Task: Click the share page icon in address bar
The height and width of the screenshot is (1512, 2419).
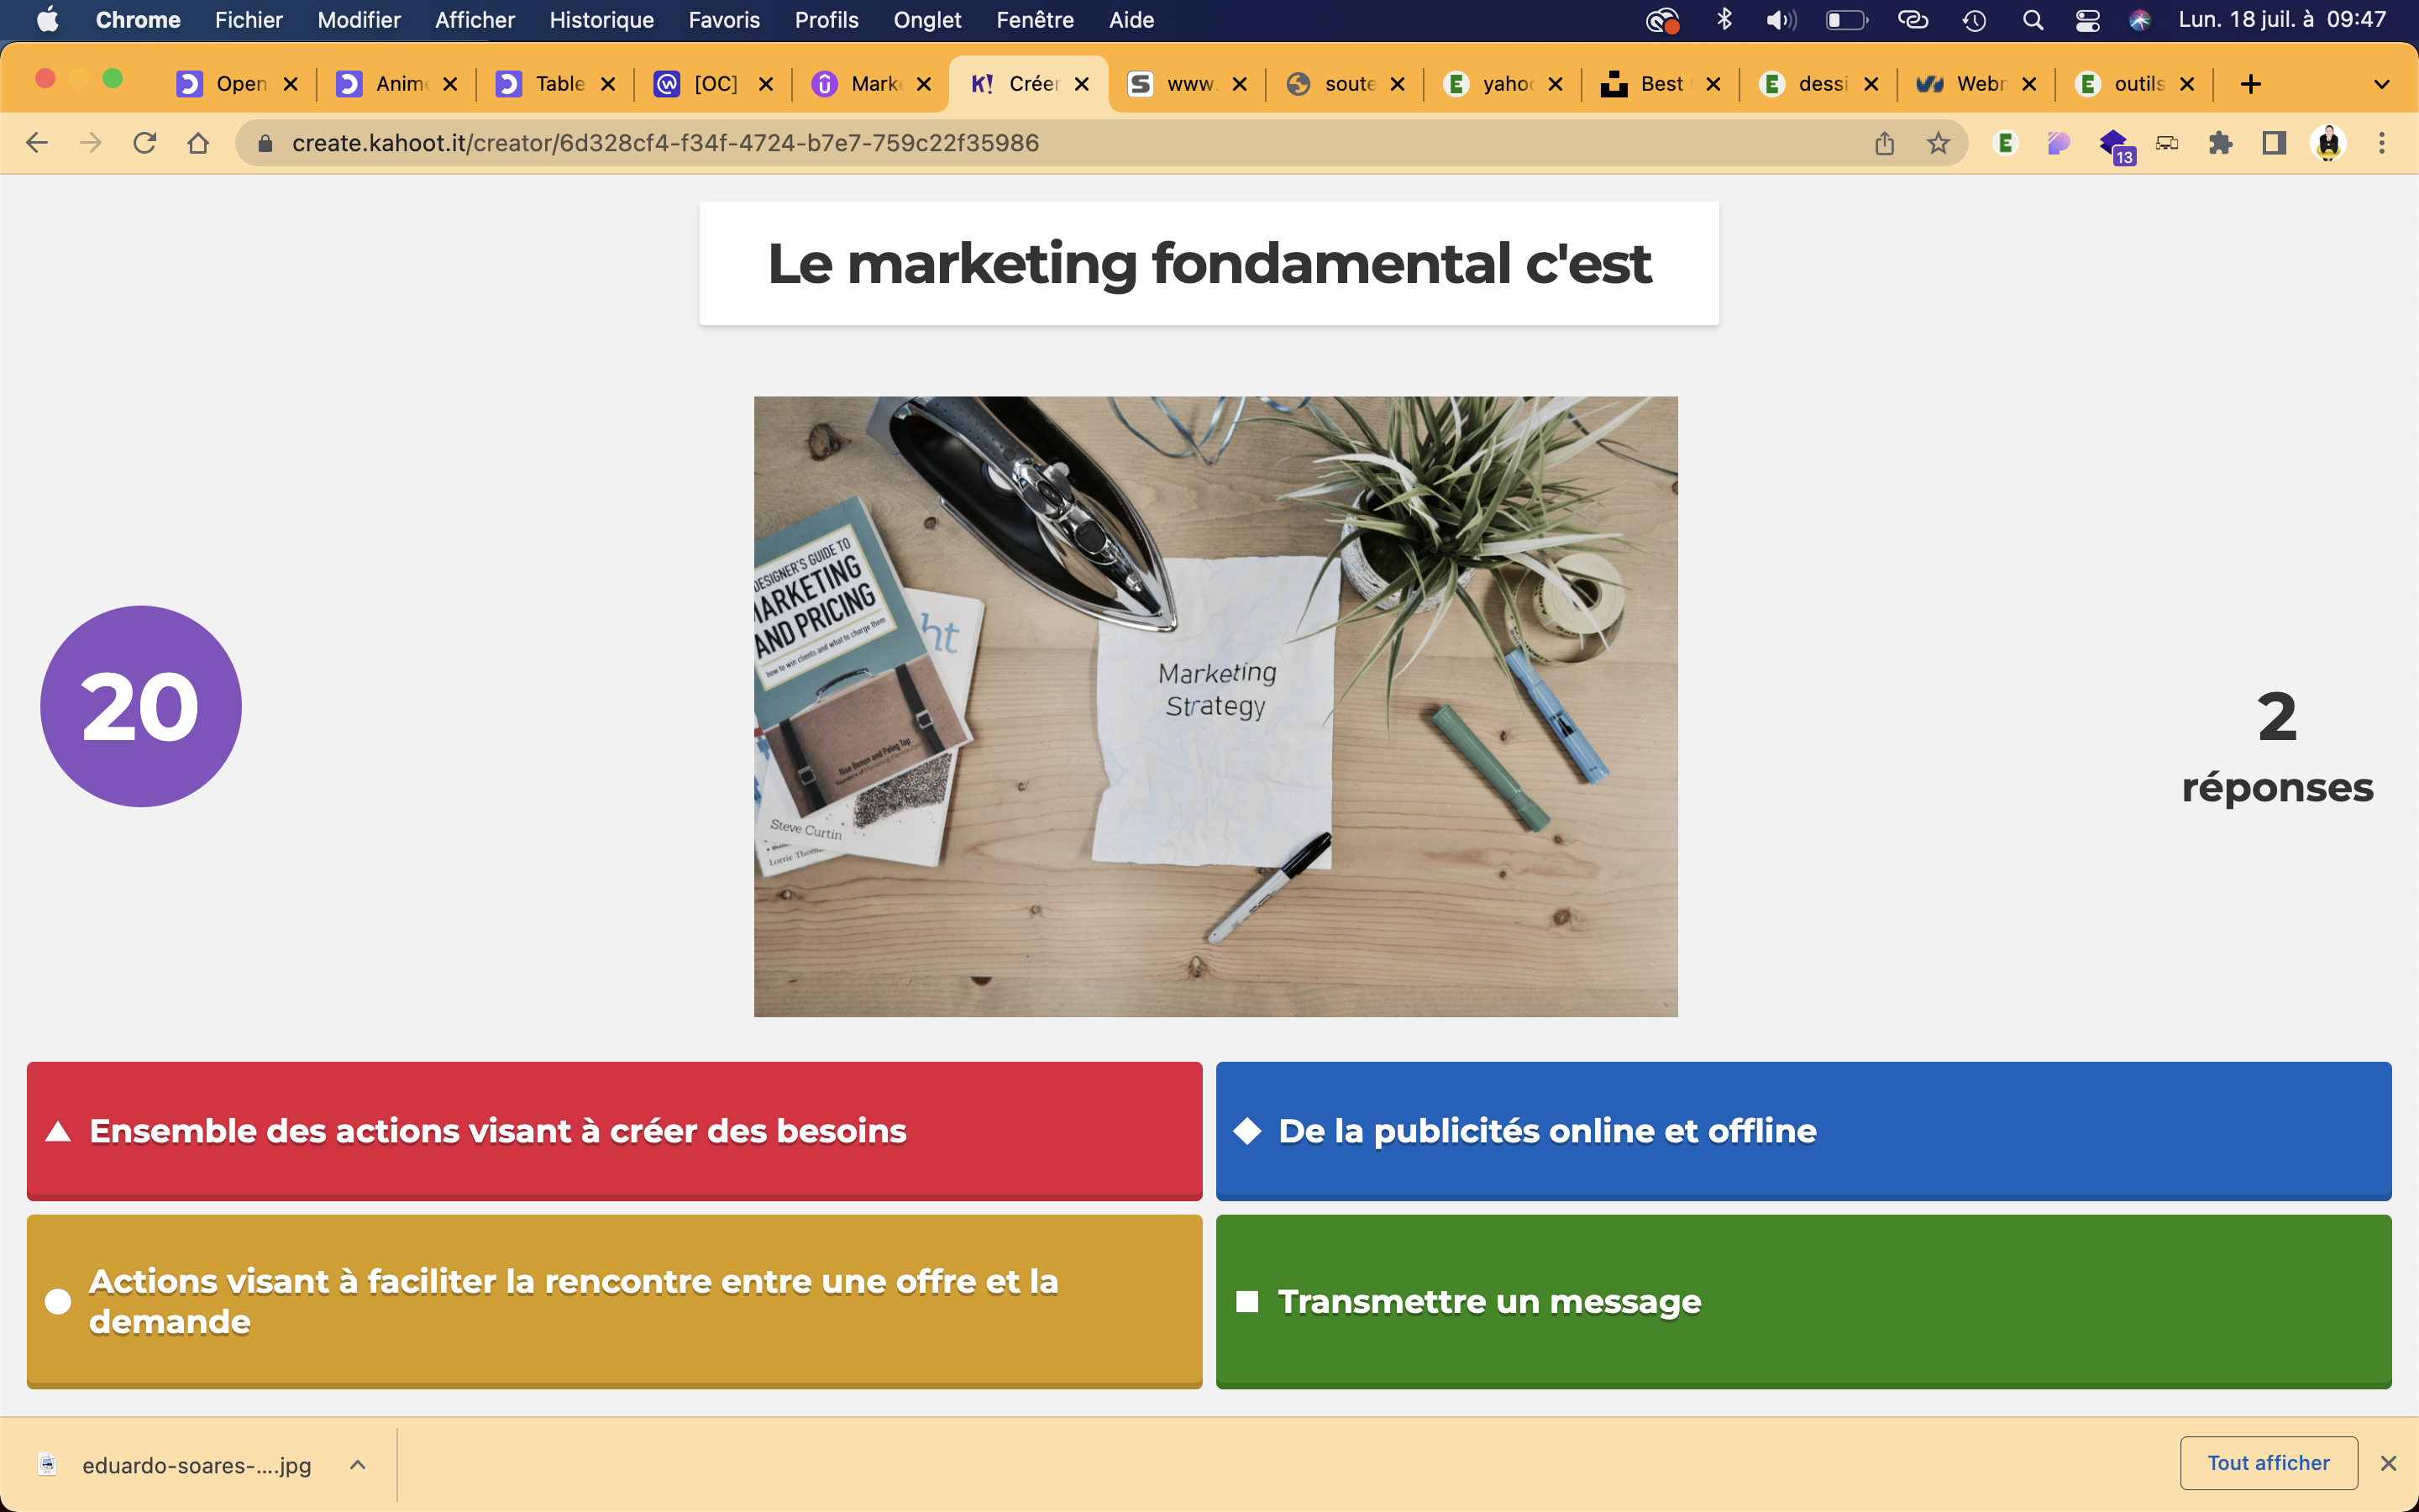Action: [1884, 143]
